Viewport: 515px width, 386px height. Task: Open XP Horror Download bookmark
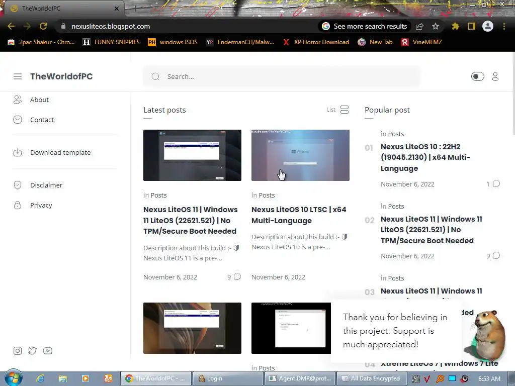coord(316,42)
